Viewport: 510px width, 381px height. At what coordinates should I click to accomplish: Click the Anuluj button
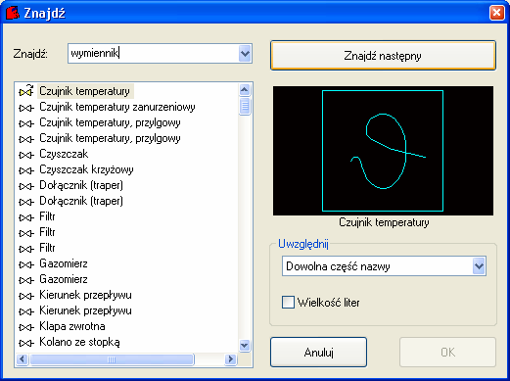[x=318, y=353]
